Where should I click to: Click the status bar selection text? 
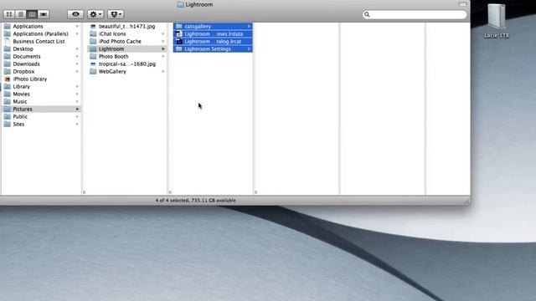point(195,201)
